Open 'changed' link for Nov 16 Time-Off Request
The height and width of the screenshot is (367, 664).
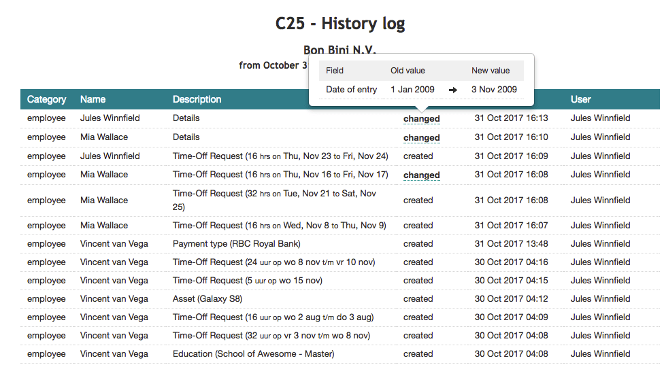click(421, 175)
